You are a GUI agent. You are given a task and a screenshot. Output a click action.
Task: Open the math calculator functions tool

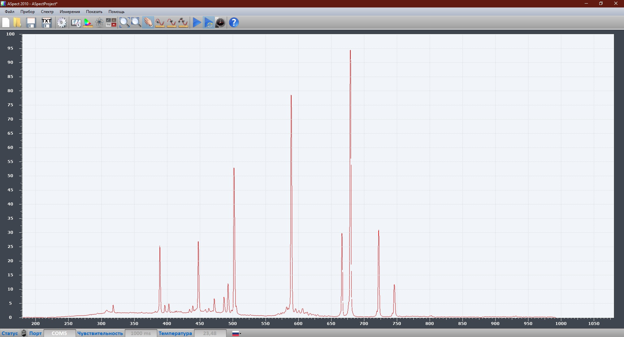pyautogui.click(x=111, y=22)
